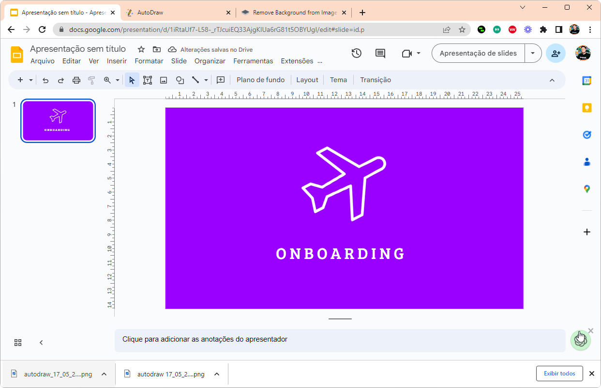This screenshot has width=601, height=388.
Task: Click the print icon
Action: [76, 80]
